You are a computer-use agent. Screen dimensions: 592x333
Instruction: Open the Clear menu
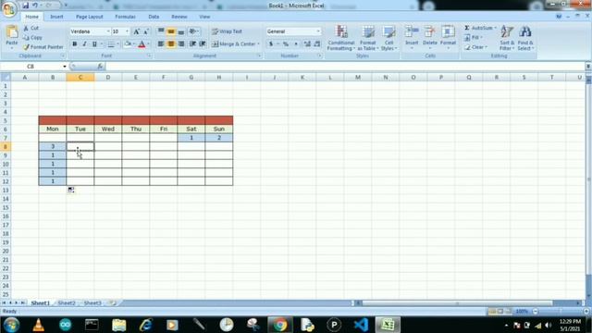click(x=475, y=47)
